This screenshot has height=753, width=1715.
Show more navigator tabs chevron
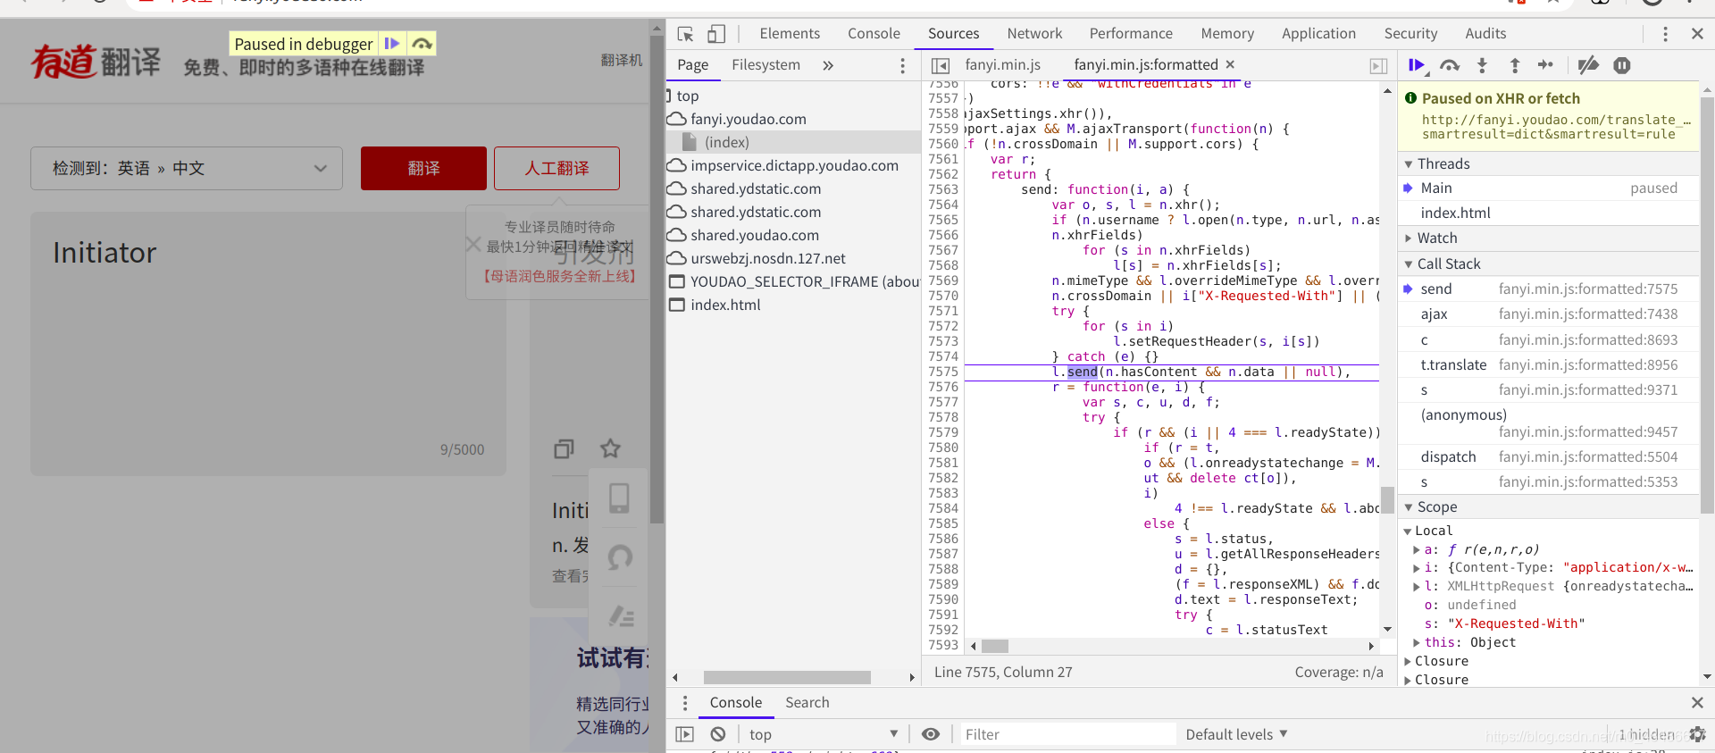coord(828,65)
